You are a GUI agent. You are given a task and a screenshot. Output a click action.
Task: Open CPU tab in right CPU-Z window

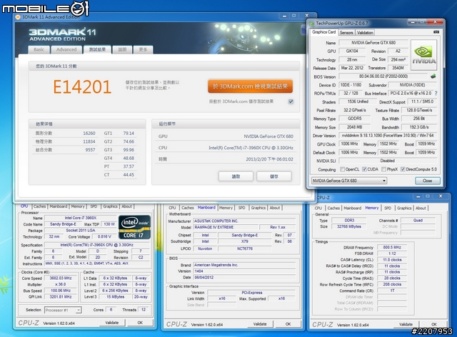point(318,208)
